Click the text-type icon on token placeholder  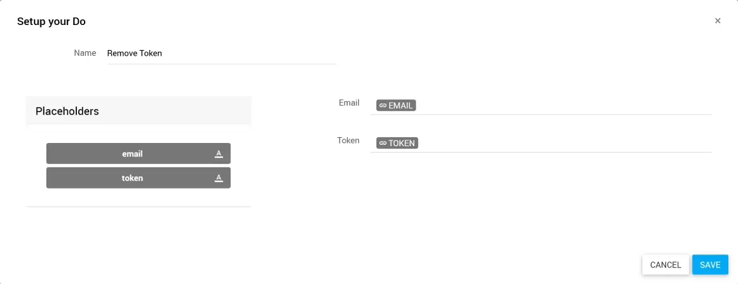click(219, 178)
